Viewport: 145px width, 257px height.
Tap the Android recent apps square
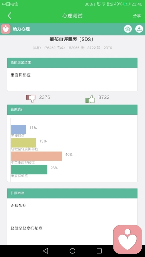click(x=99, y=251)
